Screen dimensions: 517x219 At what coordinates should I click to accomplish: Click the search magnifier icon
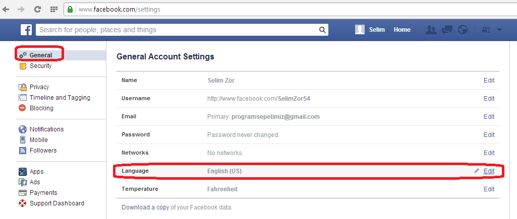322,30
